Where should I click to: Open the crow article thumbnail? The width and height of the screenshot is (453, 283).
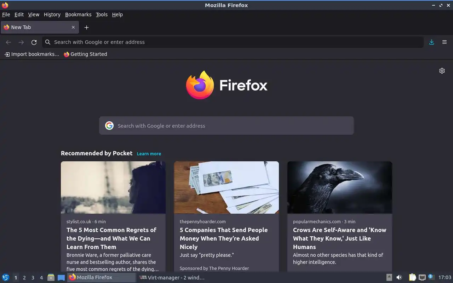[340, 187]
